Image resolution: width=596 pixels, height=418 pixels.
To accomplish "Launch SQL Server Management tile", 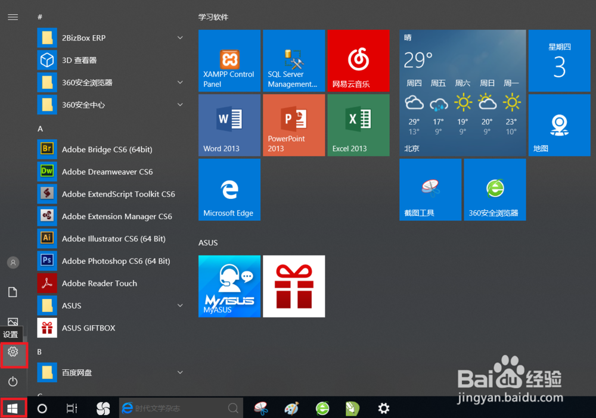I will (x=294, y=61).
